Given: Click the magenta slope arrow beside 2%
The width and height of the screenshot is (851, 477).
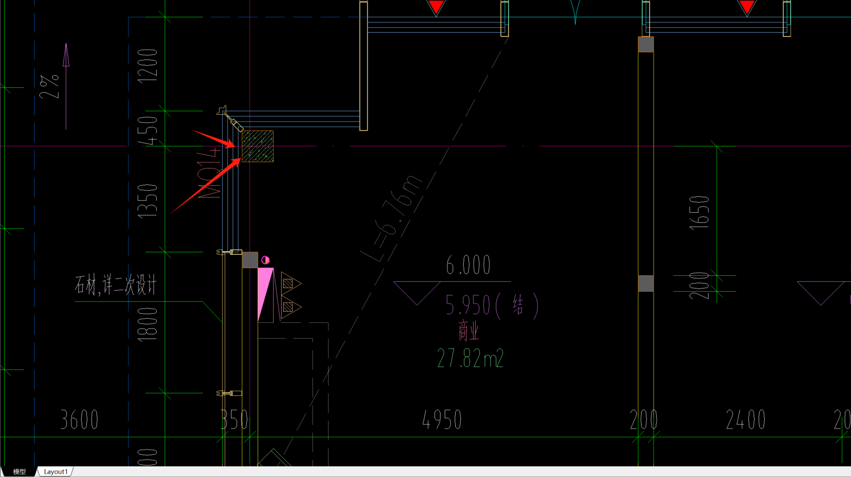Looking at the screenshot, I should point(66,86).
